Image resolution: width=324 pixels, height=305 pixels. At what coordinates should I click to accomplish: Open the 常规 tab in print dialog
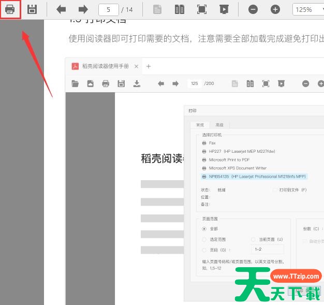pos(200,125)
